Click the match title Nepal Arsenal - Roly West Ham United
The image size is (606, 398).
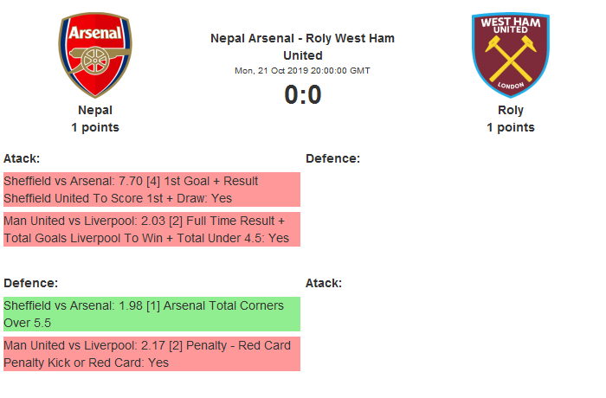point(302,47)
